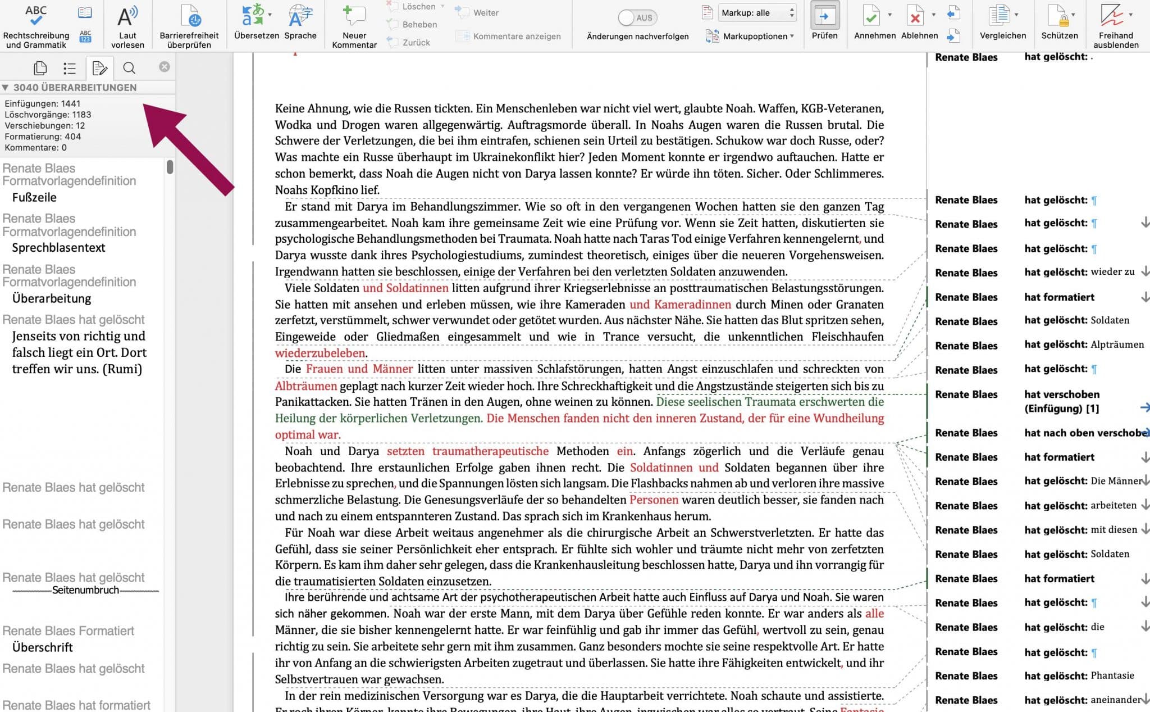The width and height of the screenshot is (1150, 712).
Task: Switch to the revisions pane tab
Action: point(99,68)
